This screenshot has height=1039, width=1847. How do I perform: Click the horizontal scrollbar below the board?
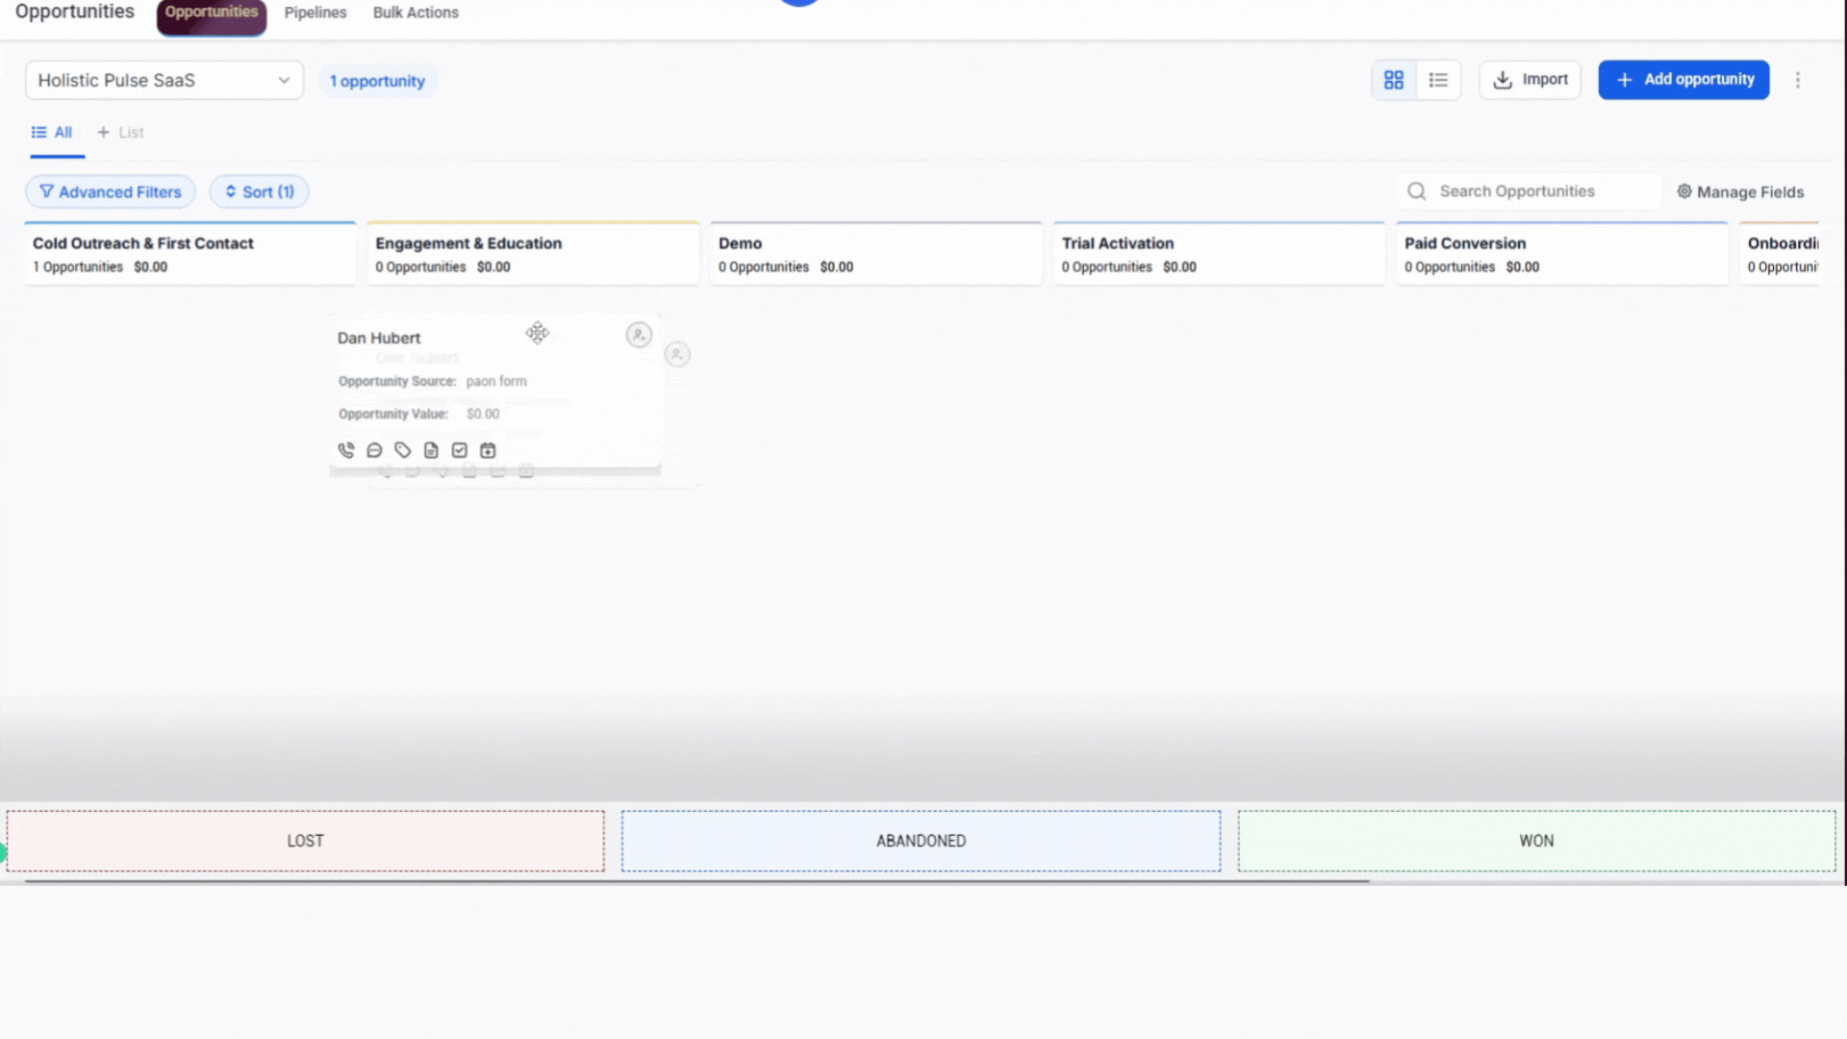697,880
